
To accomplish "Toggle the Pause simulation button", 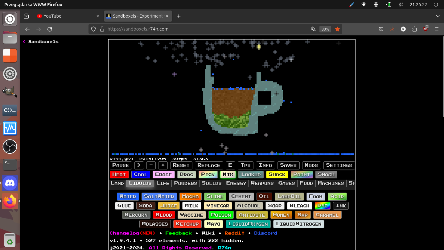I will [121, 165].
